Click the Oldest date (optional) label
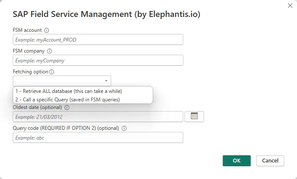 coord(37,107)
